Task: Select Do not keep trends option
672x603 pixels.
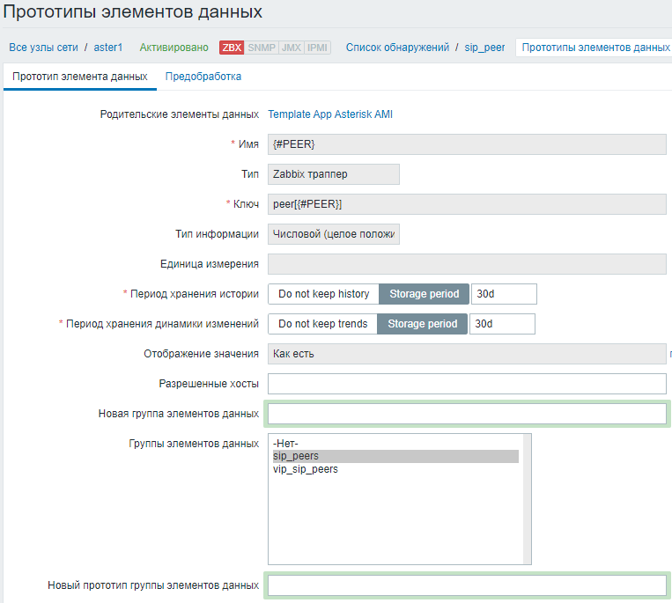Action: pyautogui.click(x=322, y=324)
